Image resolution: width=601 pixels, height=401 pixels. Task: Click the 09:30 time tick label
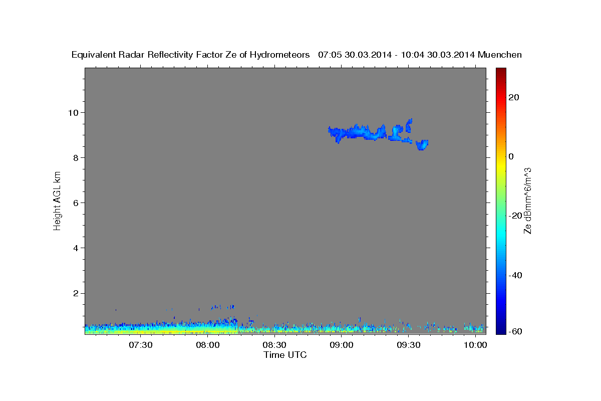click(408, 345)
